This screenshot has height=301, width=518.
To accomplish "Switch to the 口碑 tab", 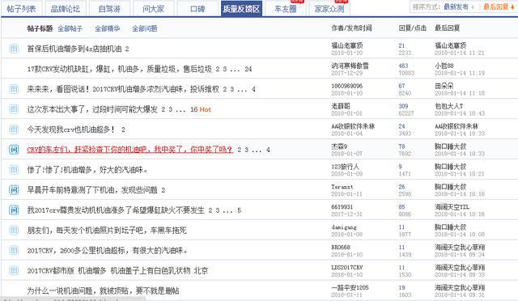I will [x=197, y=9].
